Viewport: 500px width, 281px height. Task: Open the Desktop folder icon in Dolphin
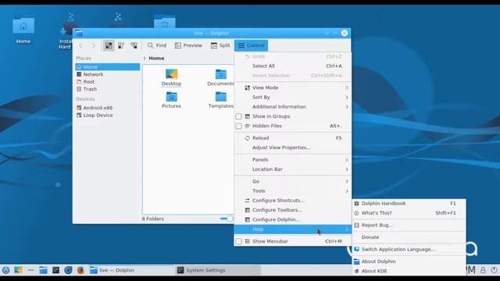click(x=171, y=77)
